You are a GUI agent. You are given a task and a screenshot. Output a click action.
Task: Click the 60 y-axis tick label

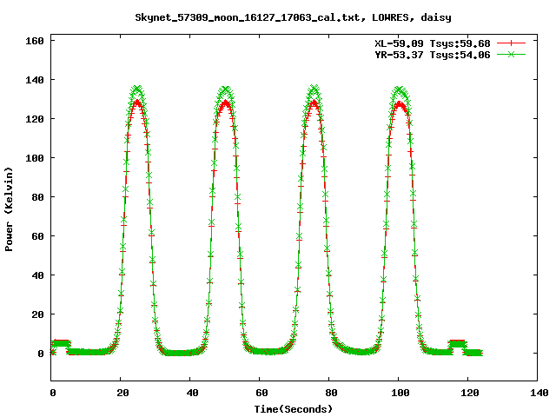tap(37, 236)
